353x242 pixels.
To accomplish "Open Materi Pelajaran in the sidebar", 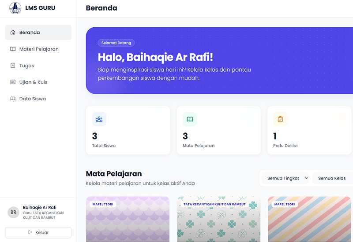I will click(x=38, y=49).
